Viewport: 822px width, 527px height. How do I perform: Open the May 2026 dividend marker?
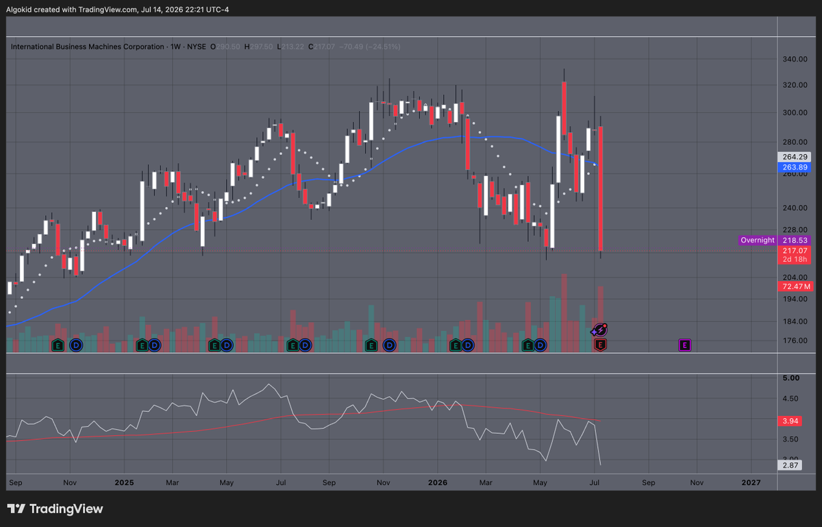(540, 345)
